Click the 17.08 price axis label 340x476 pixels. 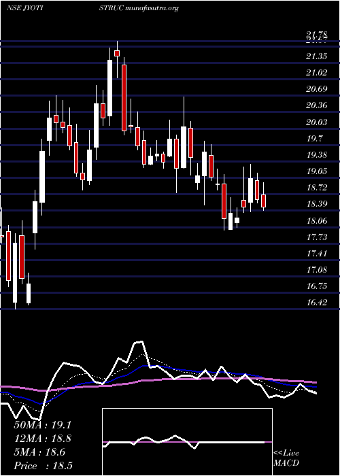(x=317, y=269)
